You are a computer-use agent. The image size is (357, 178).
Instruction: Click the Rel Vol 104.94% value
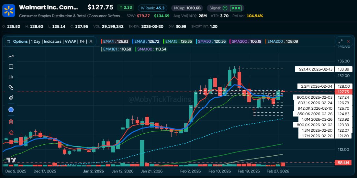pos(254,16)
